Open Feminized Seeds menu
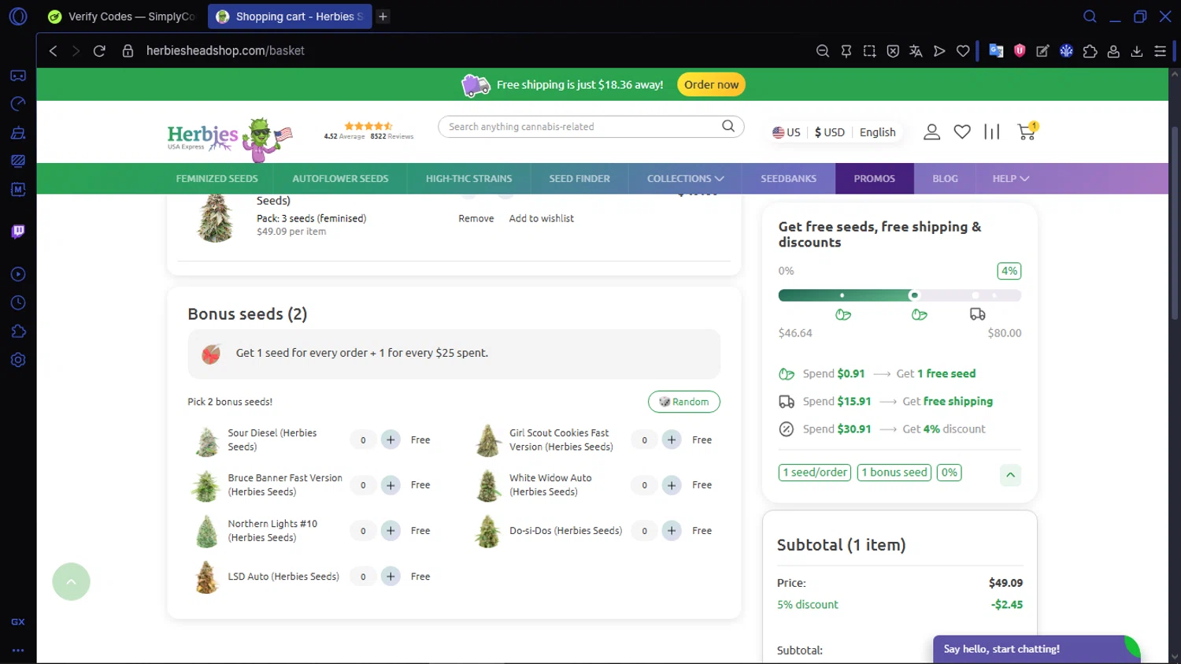Image resolution: width=1181 pixels, height=664 pixels. pyautogui.click(x=217, y=179)
